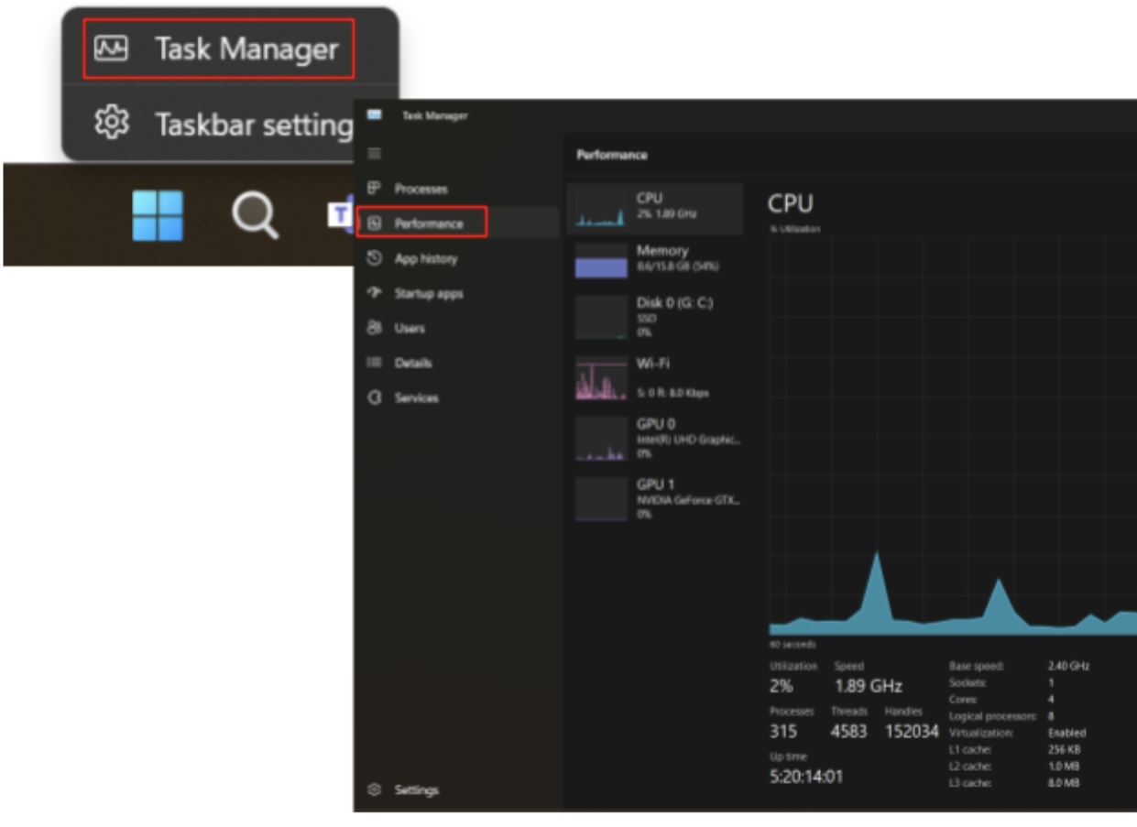This screenshot has height=827, width=1137.
Task: Click the Services icon in sidebar
Action: (x=374, y=398)
